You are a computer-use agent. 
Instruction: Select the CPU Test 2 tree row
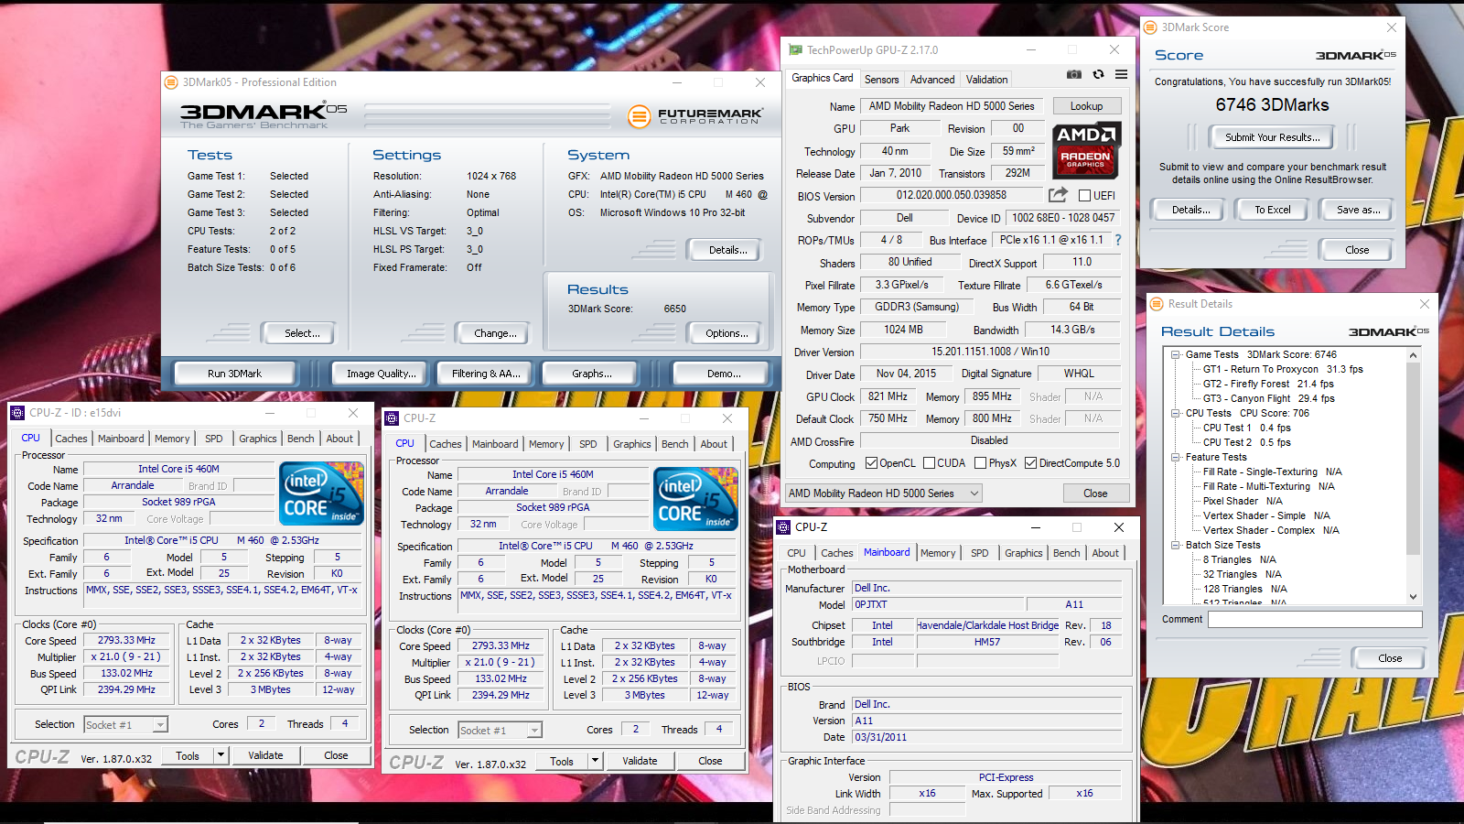(1247, 442)
